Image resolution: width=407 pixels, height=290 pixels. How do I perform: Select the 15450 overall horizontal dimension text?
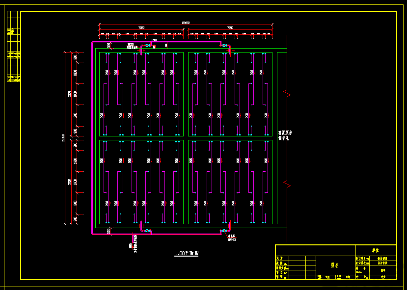point(186,23)
